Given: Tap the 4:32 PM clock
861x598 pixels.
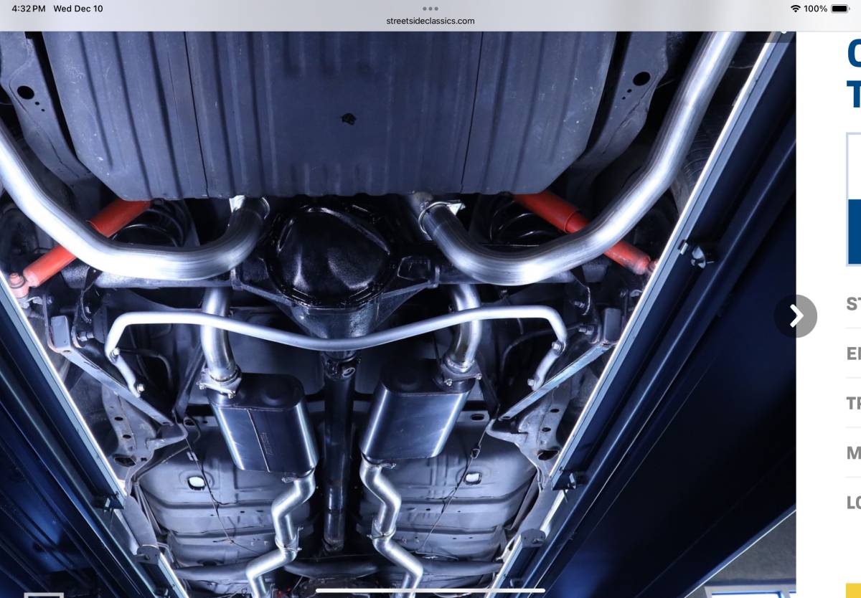Looking at the screenshot, I should click(x=28, y=9).
